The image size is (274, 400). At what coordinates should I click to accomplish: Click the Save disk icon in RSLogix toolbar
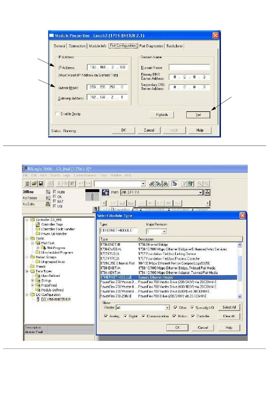(41, 184)
